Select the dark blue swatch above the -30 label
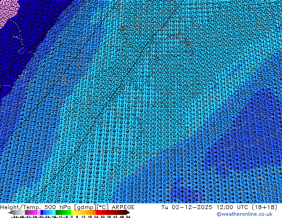 click(42, 212)
